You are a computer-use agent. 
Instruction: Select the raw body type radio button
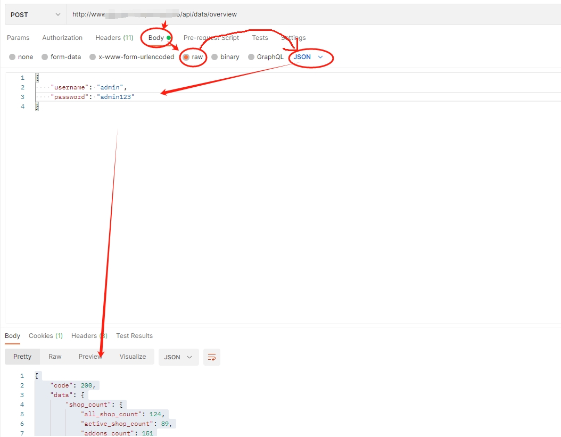coord(186,57)
